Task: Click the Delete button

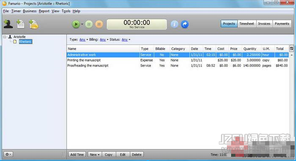Action: coord(137,155)
